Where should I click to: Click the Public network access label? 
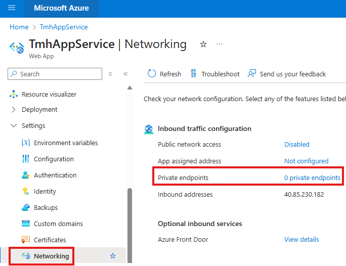point(189,144)
